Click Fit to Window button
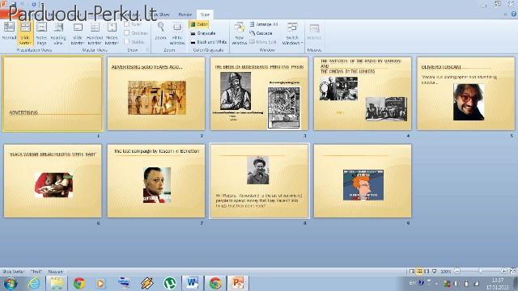 177,33
